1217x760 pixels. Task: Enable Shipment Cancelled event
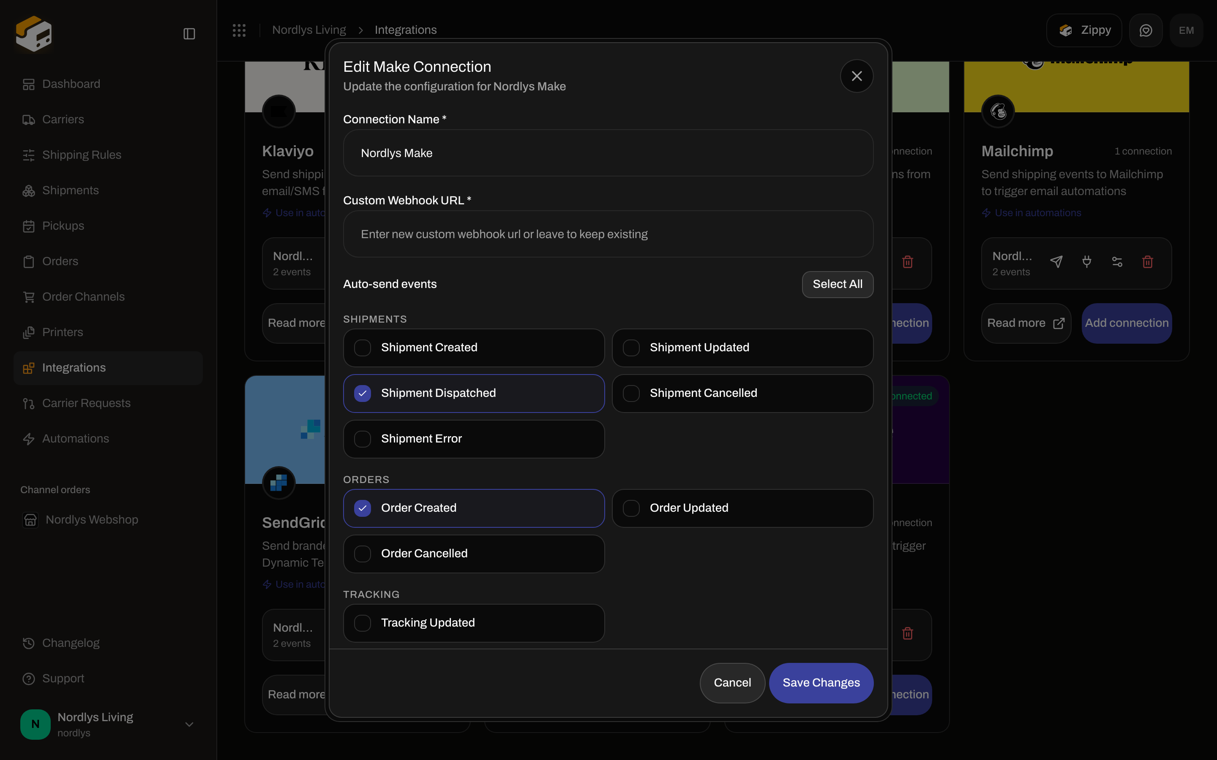coord(742,393)
